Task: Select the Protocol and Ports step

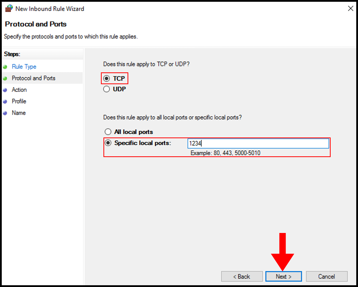Action: click(x=34, y=78)
